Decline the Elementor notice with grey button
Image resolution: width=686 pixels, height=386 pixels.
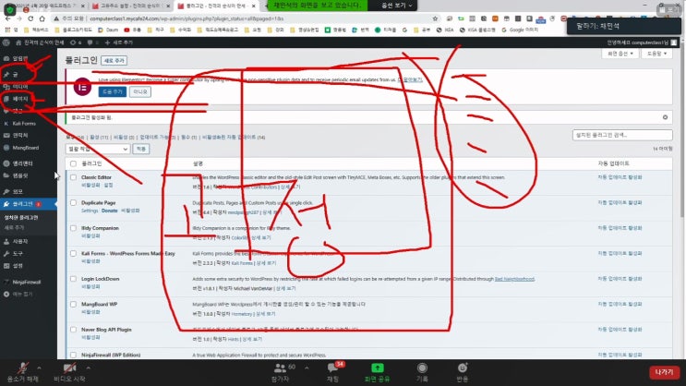click(x=140, y=92)
